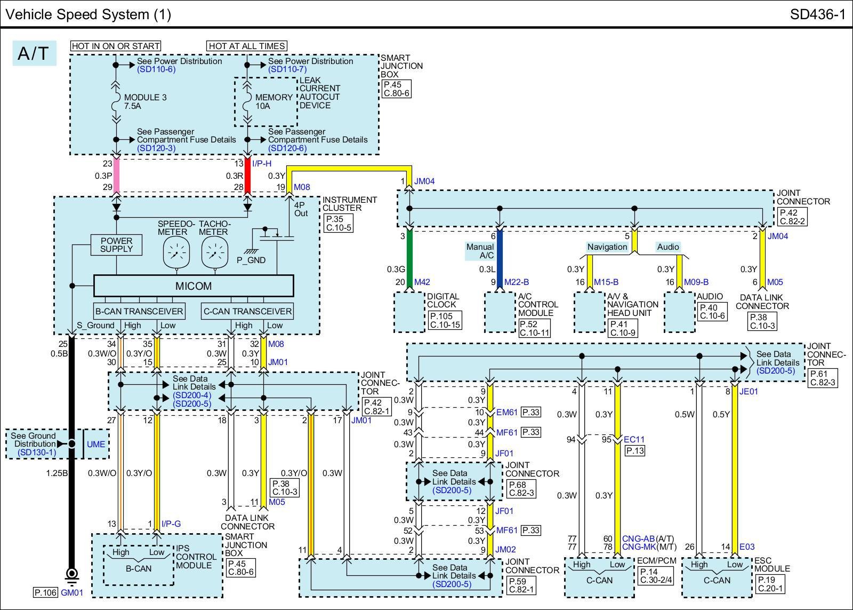Click the B-CAN TRANSCEIVER box

coord(139,311)
